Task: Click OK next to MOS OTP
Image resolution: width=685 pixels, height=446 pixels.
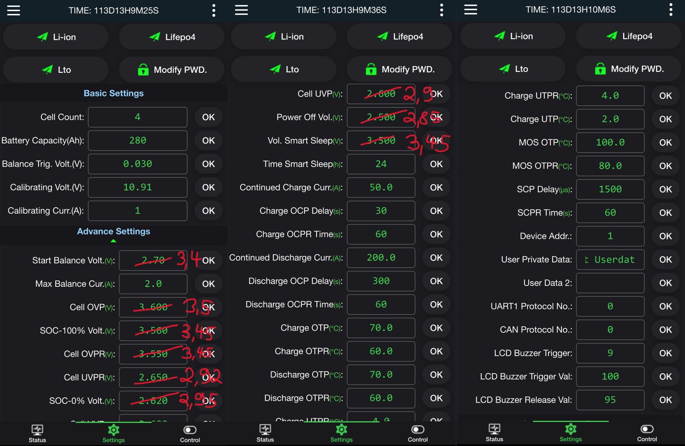Action: 666,142
